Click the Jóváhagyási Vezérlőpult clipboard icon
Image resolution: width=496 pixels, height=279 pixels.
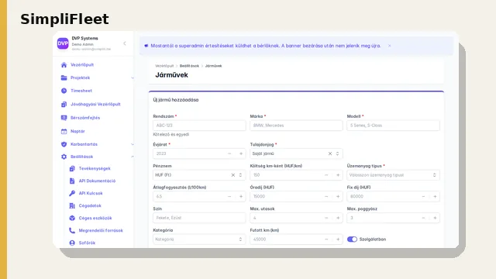64,104
